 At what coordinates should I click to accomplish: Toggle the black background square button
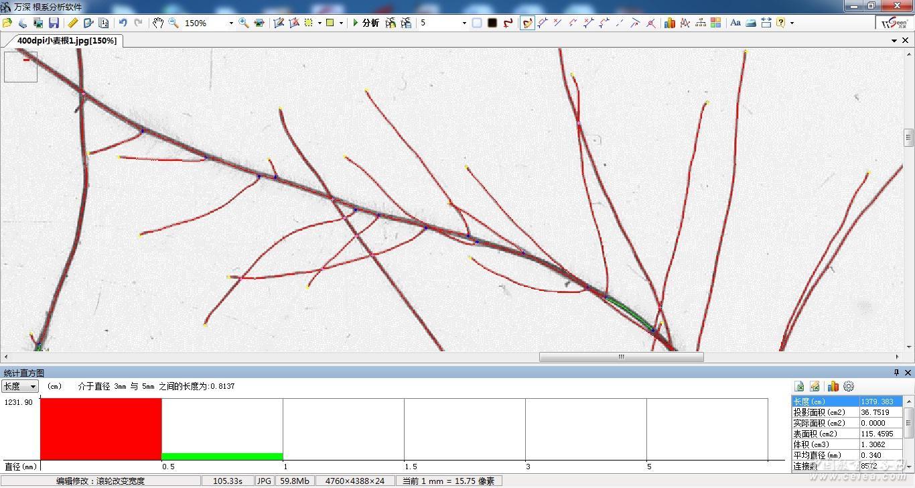click(492, 23)
